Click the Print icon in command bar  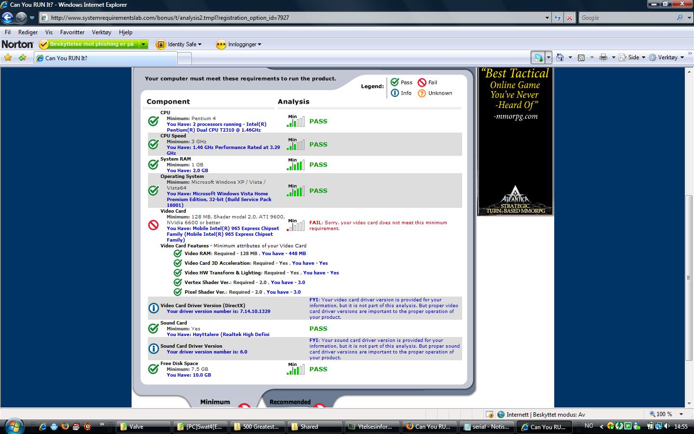click(603, 57)
